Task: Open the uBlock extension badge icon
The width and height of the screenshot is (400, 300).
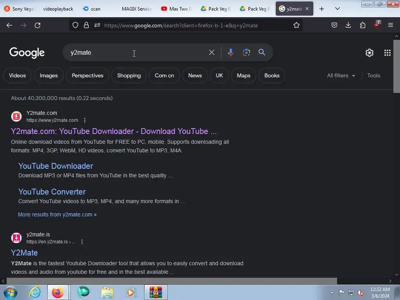Action: tap(377, 25)
